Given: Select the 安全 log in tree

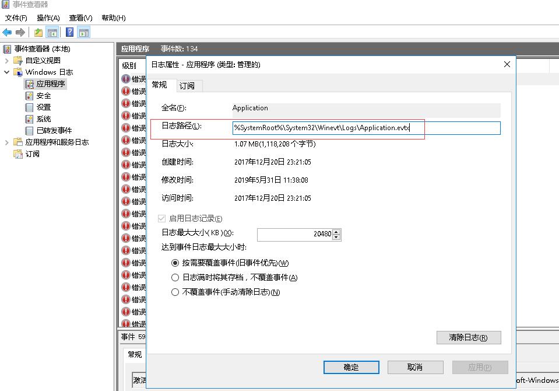Looking at the screenshot, I should point(44,95).
